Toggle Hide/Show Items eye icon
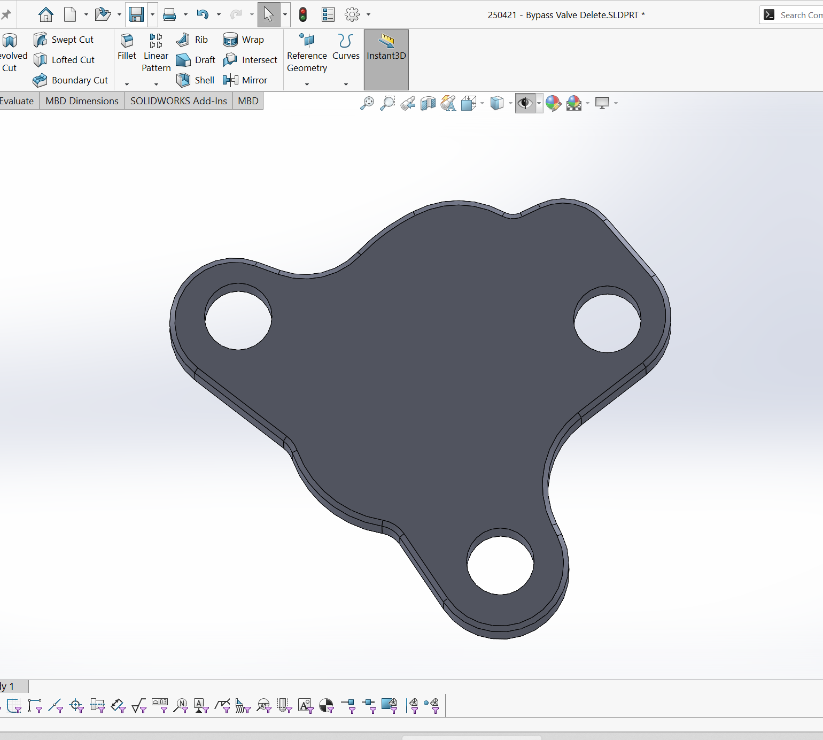823x740 pixels. pyautogui.click(x=525, y=103)
